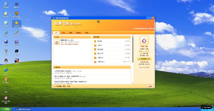Image resolution: width=214 pixels, height=111 pixels.
Task: Click the 黄钻贵族 LV7 button
Action: (x=144, y=59)
